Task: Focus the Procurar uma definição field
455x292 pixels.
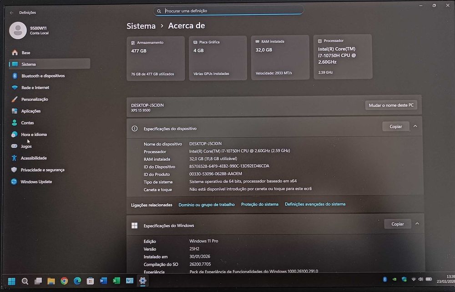Action: [x=228, y=11]
